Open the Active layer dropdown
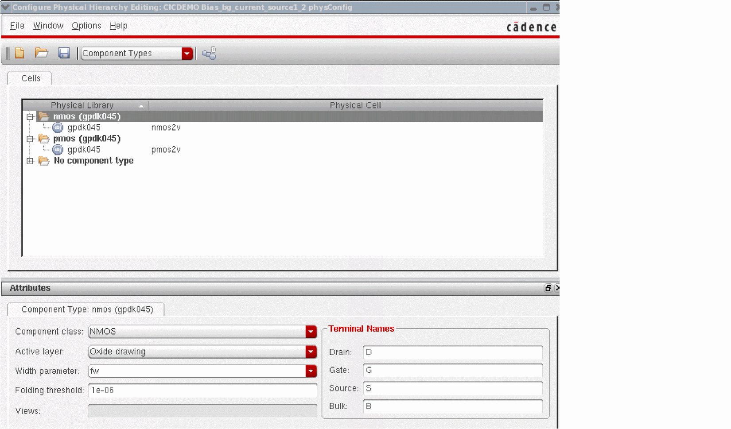731x429 pixels. (311, 352)
